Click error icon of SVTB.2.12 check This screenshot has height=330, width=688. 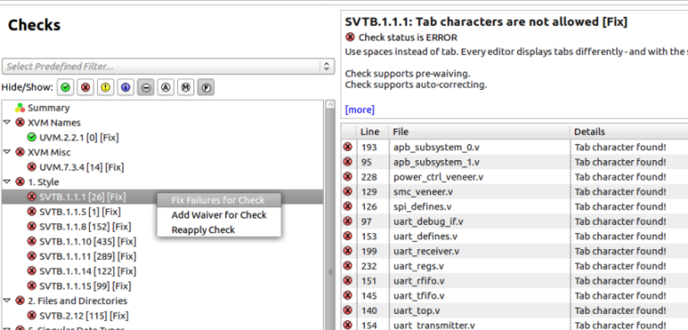tap(31, 316)
